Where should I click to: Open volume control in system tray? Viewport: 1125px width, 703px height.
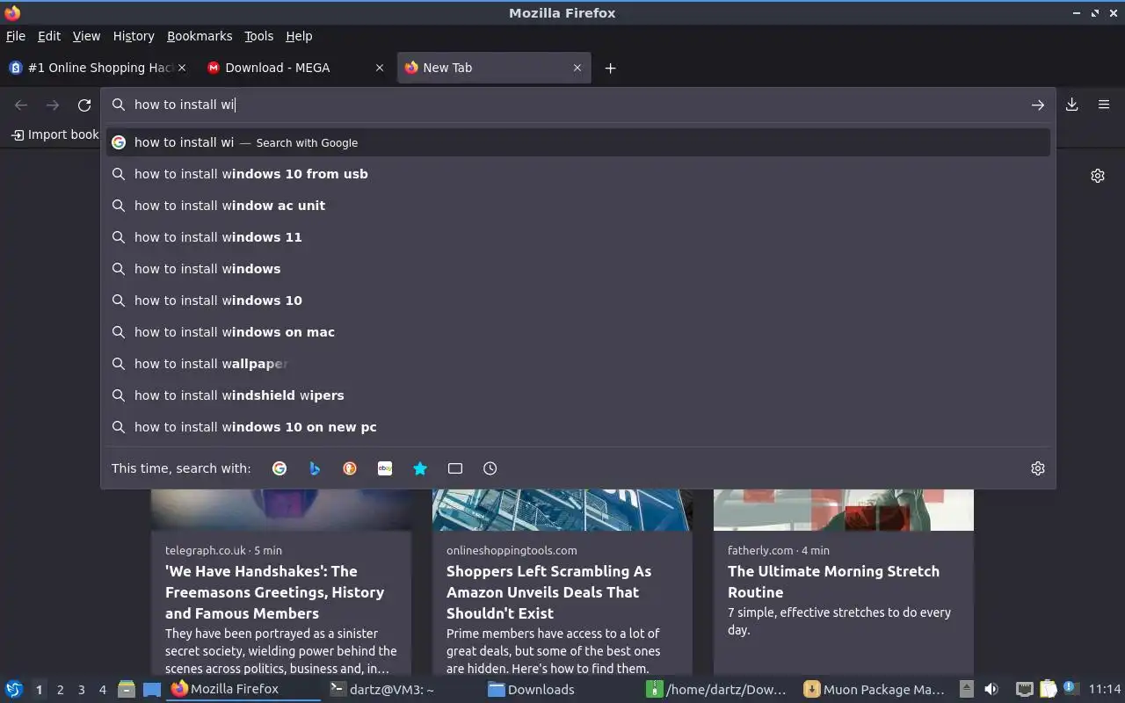991,689
